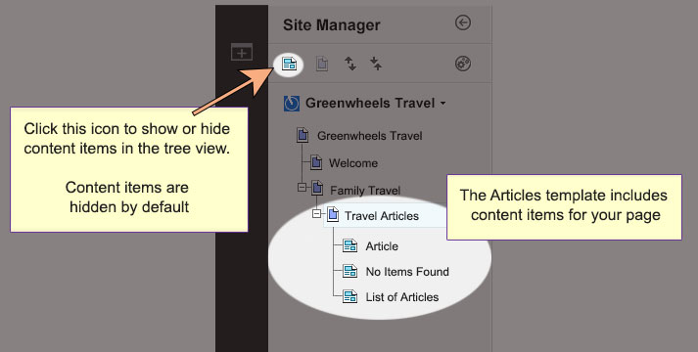Collapse Site Manager with back arrow

coord(463,22)
